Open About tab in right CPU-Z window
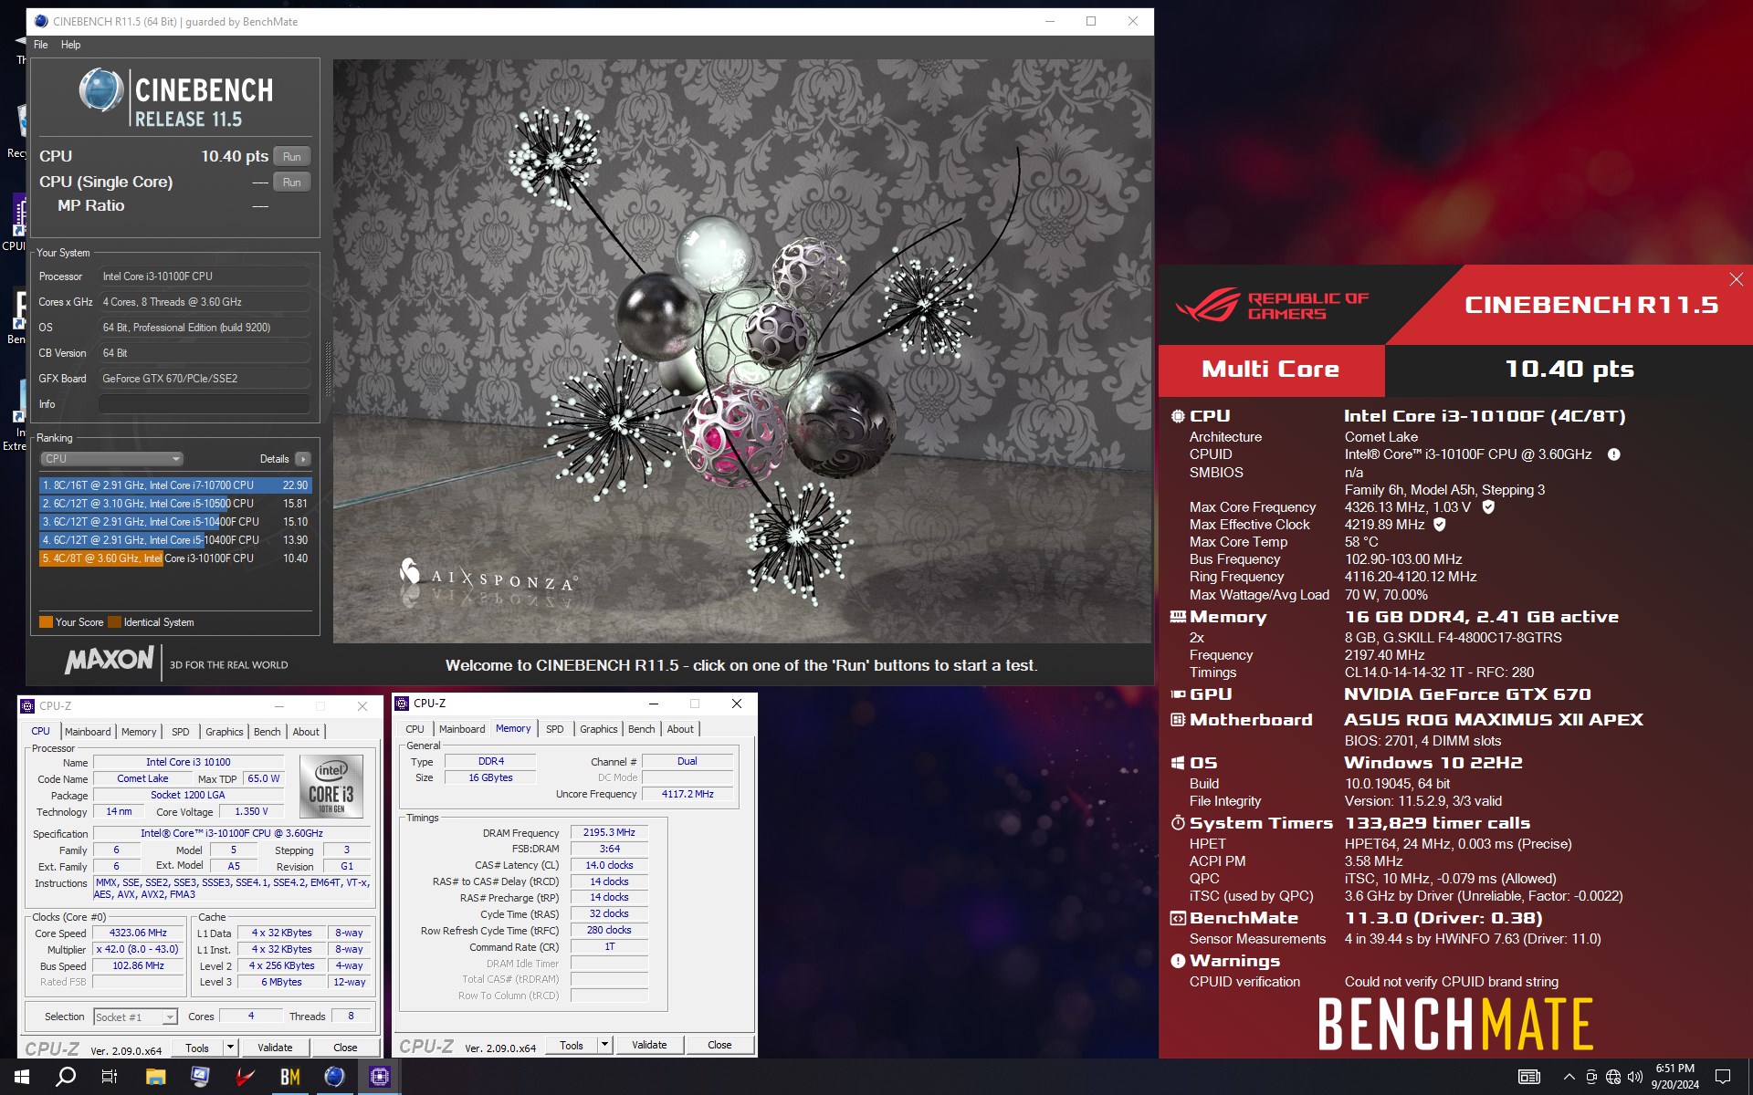Viewport: 1753px width, 1095px height. coord(680,729)
